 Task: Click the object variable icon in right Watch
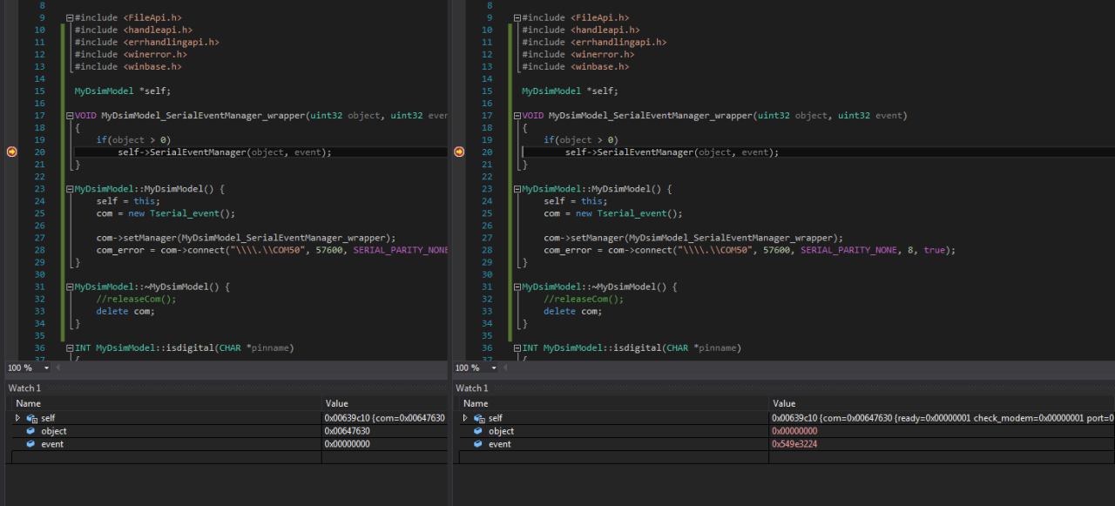478,431
